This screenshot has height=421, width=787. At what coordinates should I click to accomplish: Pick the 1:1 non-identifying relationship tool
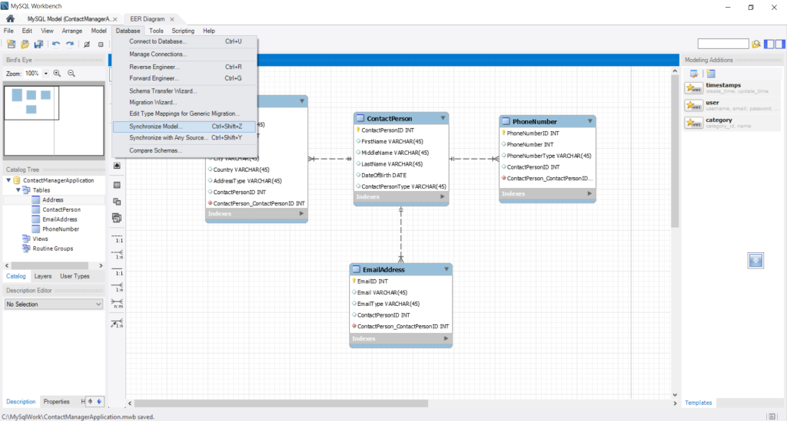(117, 238)
